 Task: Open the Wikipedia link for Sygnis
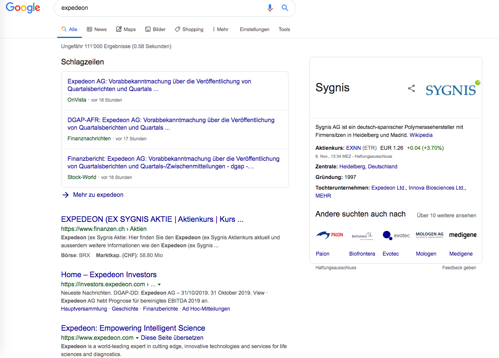point(421,135)
